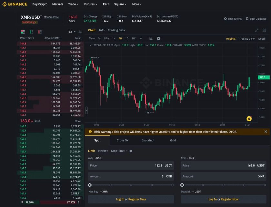
Task: Click Log In on the sell panel
Action: [213, 199]
